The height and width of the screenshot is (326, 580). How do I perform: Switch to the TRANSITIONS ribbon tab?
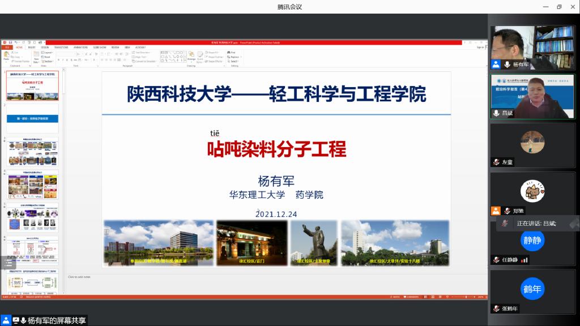point(61,48)
